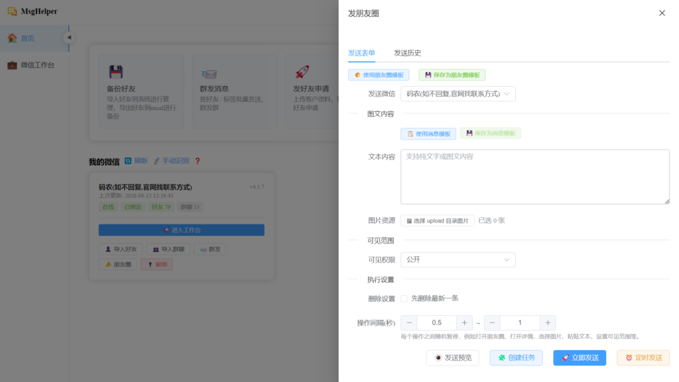Select the 发送表单 tab
The width and height of the screenshot is (679, 382).
point(361,53)
